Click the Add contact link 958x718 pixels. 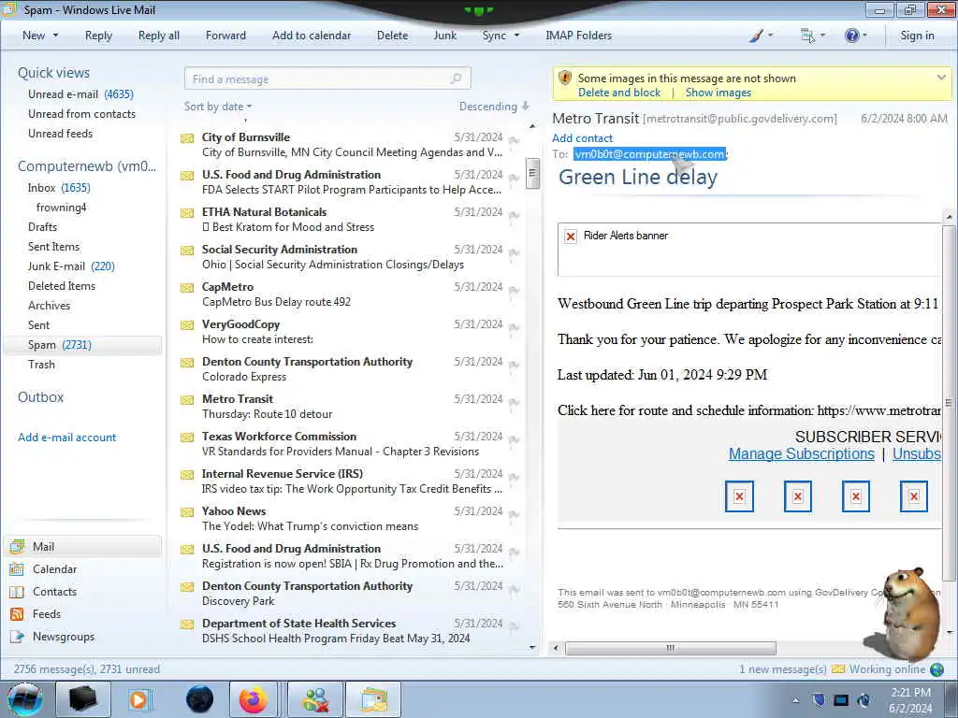(582, 138)
